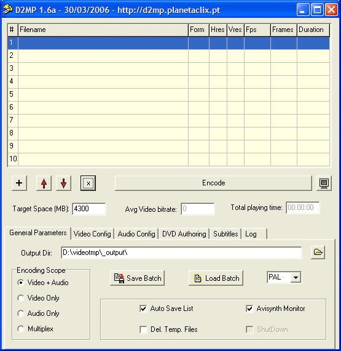This screenshot has width=341, height=351.
Task: Start encoding with the Encode button
Action: [213, 183]
